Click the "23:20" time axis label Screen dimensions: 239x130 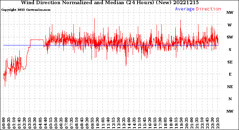point(213,123)
